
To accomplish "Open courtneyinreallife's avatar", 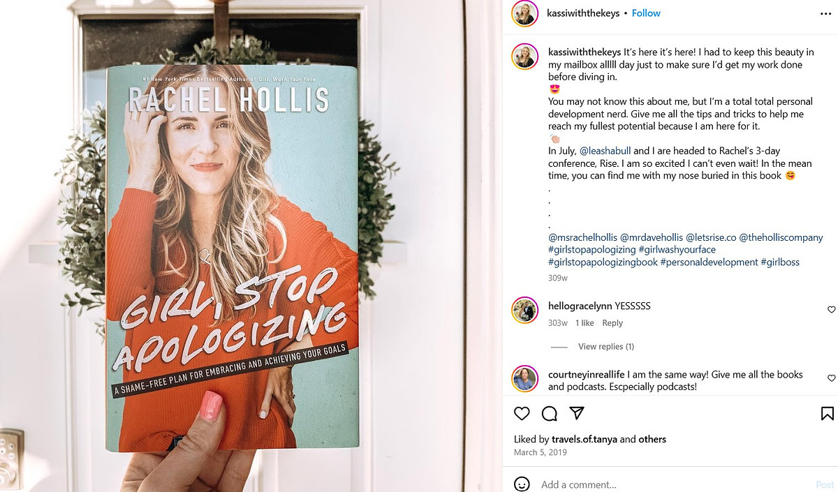I will click(524, 378).
